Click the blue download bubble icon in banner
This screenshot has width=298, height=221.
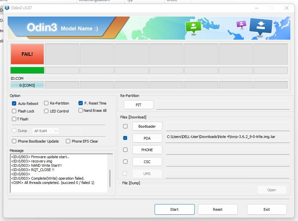(261, 27)
